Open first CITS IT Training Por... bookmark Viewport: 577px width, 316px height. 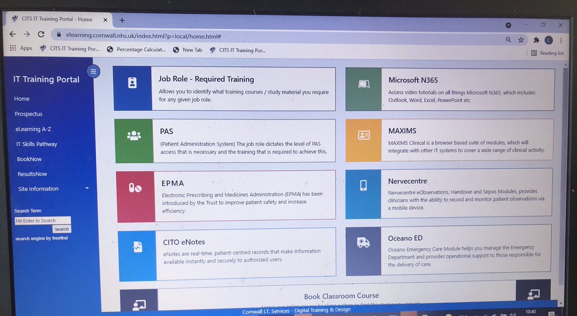[x=70, y=49]
